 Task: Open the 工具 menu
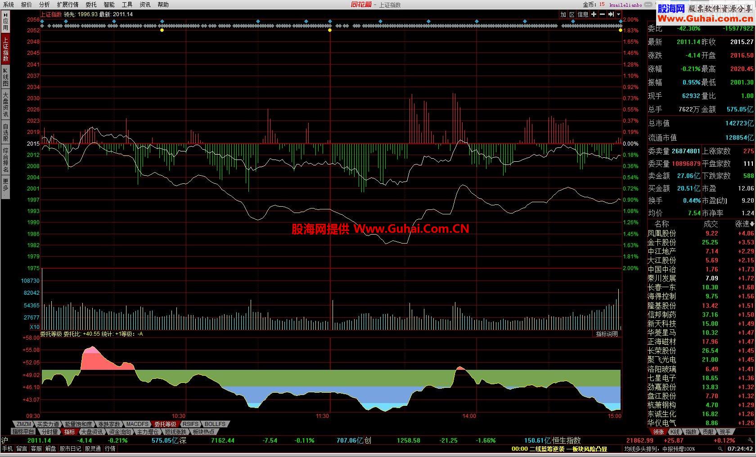127,4
